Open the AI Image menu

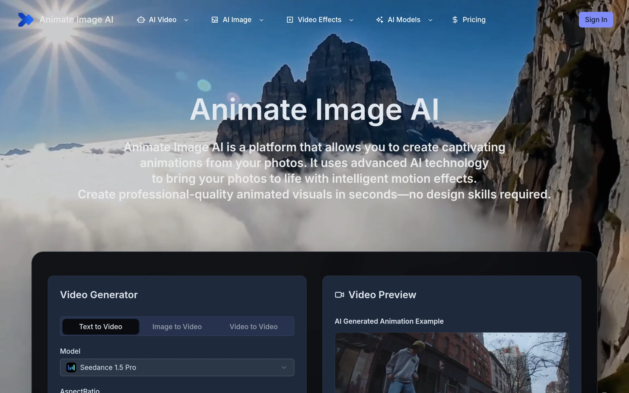[238, 20]
